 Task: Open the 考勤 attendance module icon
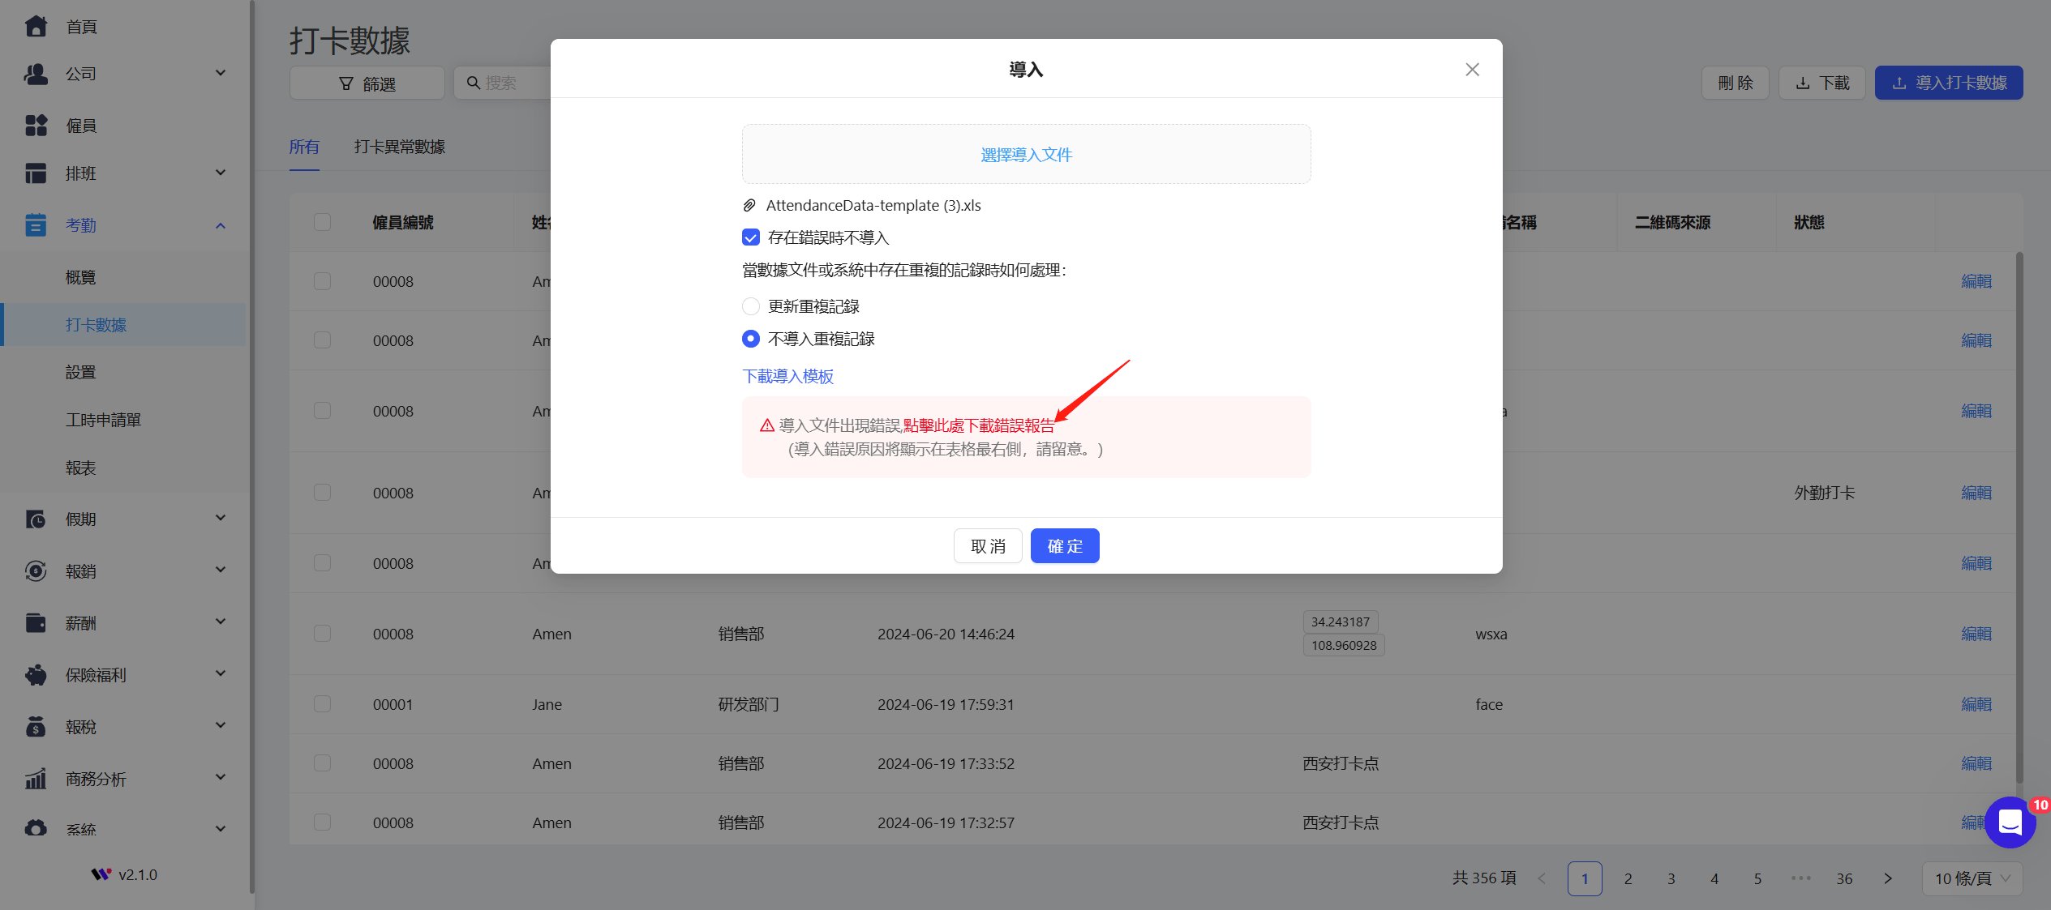pos(36,224)
